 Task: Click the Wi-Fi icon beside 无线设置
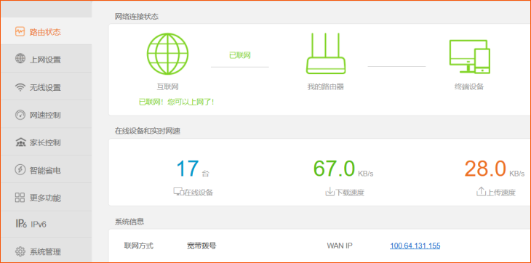pos(20,87)
